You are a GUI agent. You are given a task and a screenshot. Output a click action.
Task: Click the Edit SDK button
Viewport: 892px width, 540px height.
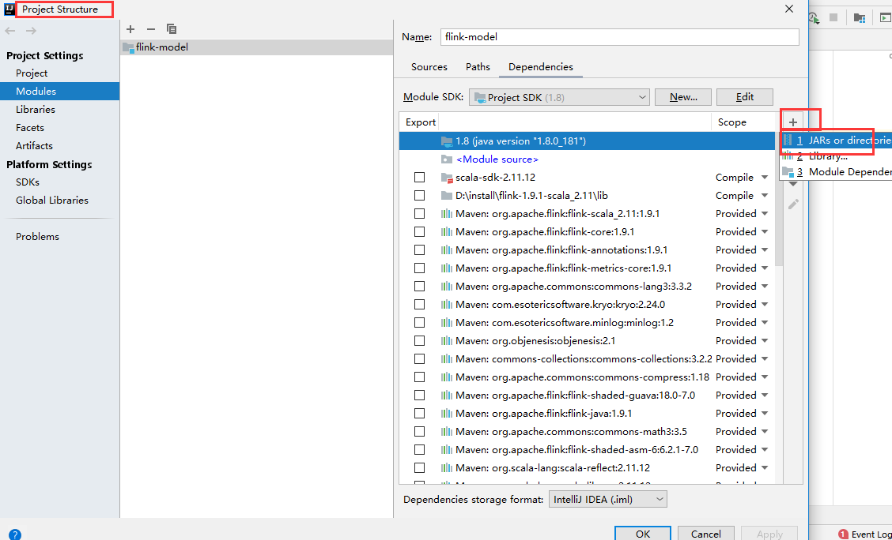(745, 97)
